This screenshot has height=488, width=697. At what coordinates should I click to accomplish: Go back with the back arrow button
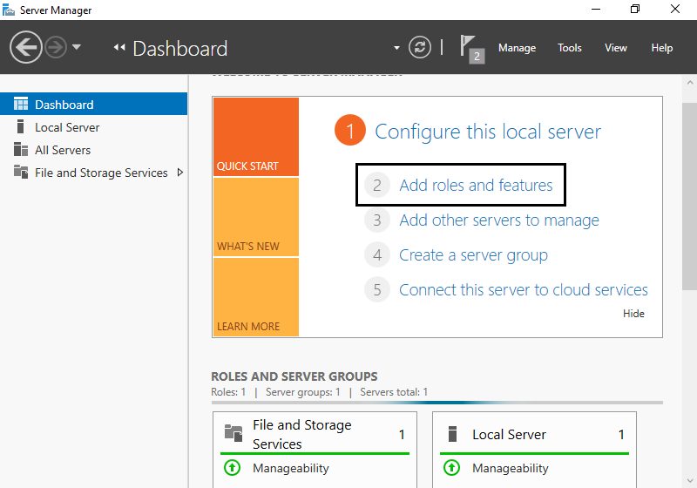click(x=26, y=47)
